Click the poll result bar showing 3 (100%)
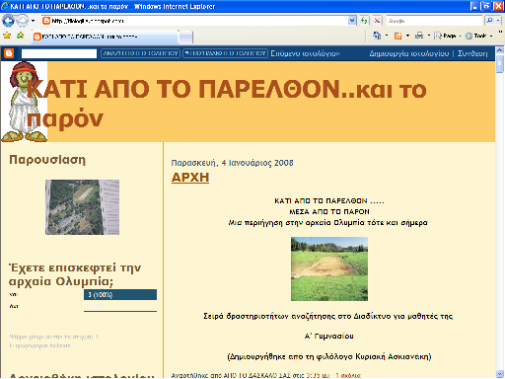This screenshot has height=379, width=505. pyautogui.click(x=120, y=295)
